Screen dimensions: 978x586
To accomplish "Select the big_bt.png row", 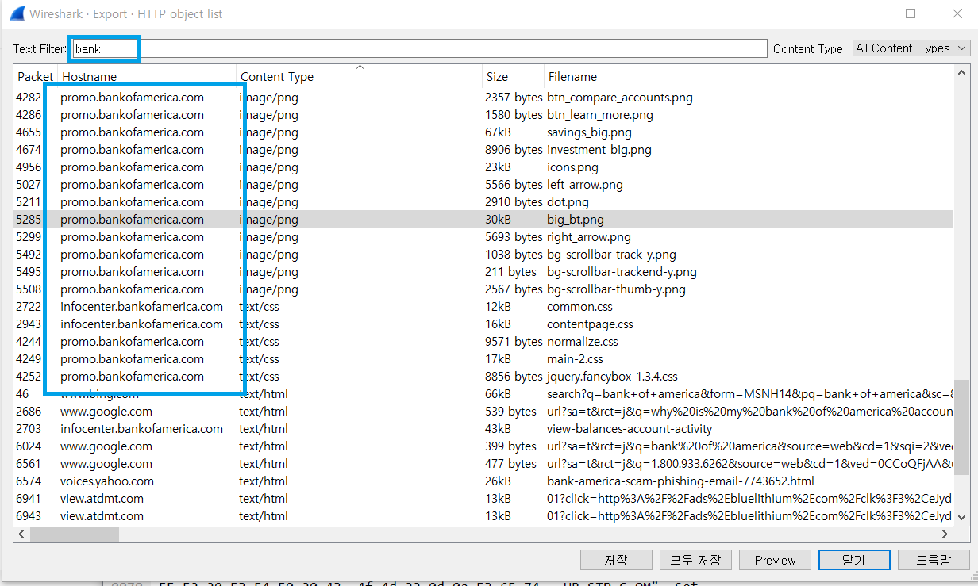I will [484, 220].
